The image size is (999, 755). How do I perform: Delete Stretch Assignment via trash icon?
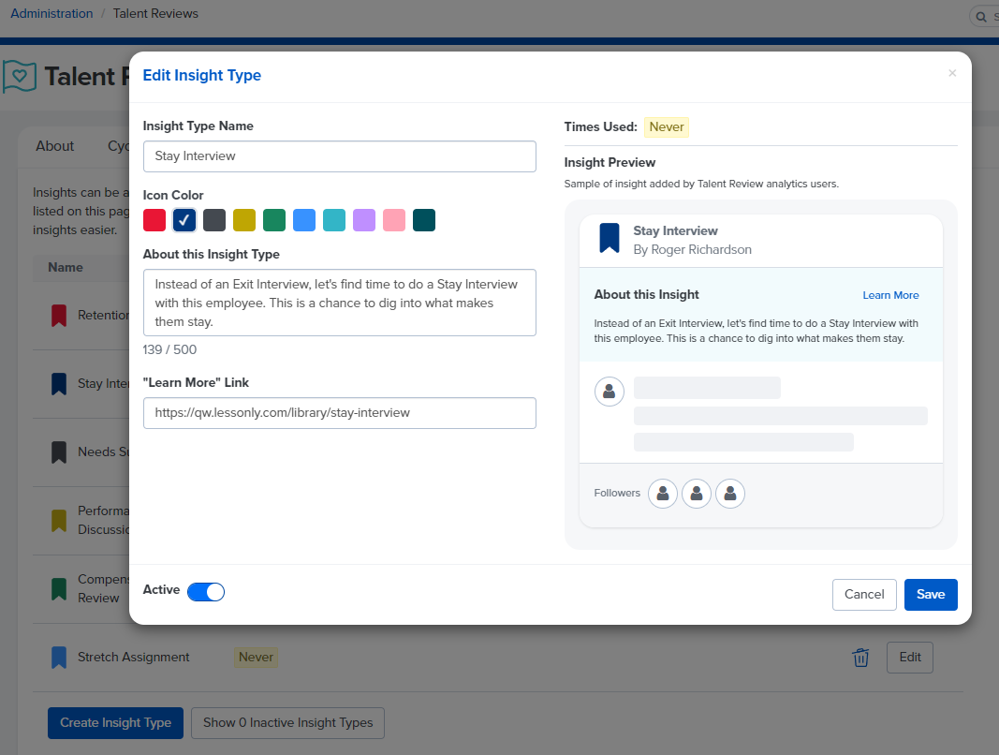pyautogui.click(x=860, y=658)
